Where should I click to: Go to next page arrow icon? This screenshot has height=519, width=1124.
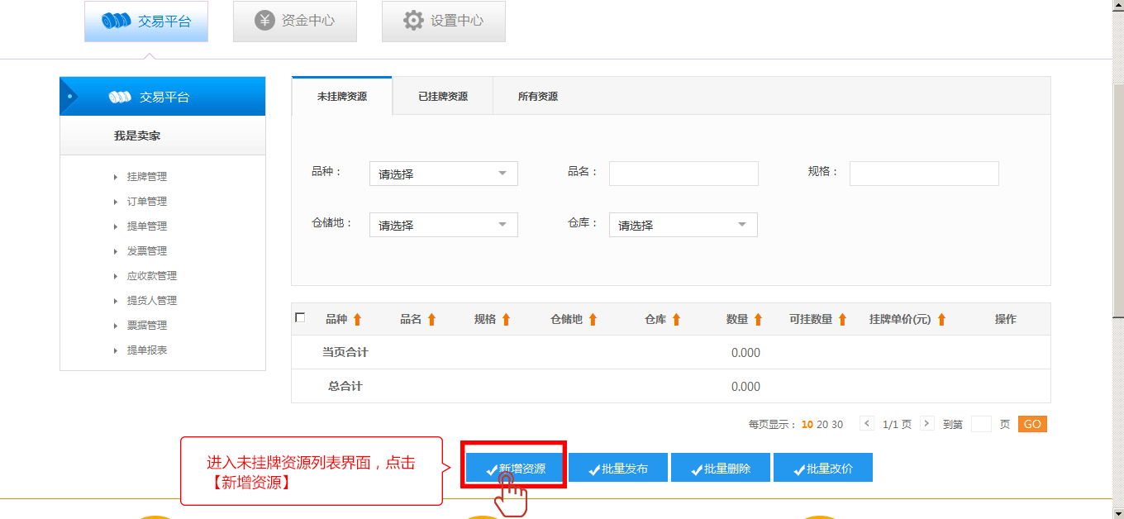coord(927,424)
